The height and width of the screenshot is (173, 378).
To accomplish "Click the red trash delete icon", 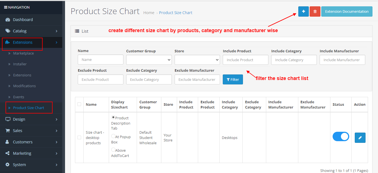I will [315, 11].
